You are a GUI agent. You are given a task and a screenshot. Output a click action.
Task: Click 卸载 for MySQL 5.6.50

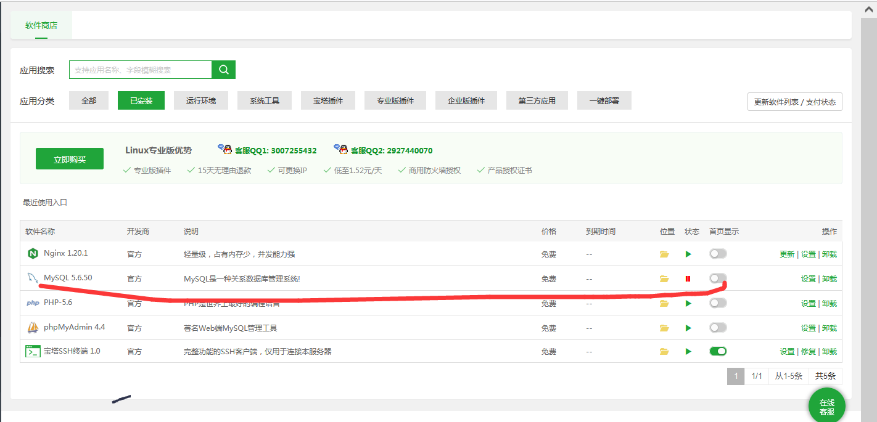[830, 278]
